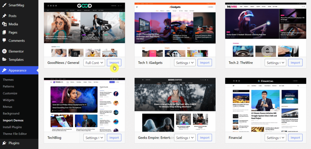Expand Geeks Empire Settings dropdown
The height and width of the screenshot is (149, 311).
pos(185,137)
